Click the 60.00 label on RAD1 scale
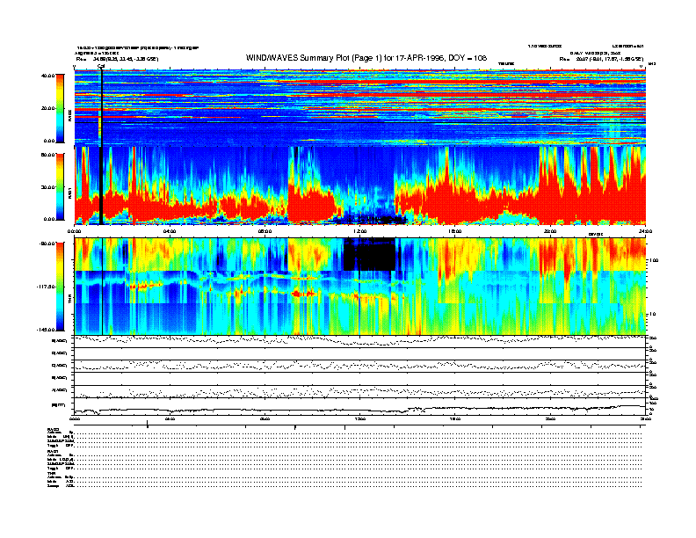This screenshot has width=696, height=538. coord(47,155)
